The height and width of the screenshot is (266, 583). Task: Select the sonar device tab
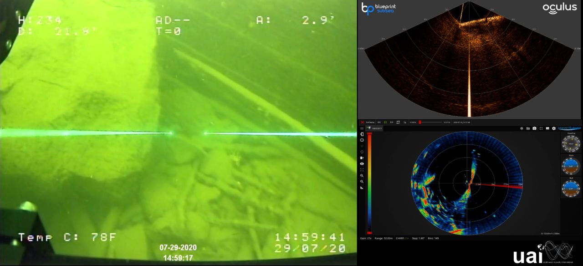(375, 128)
